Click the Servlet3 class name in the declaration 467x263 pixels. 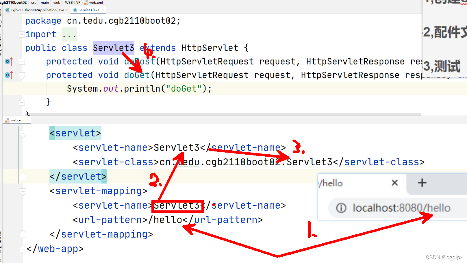[114, 48]
